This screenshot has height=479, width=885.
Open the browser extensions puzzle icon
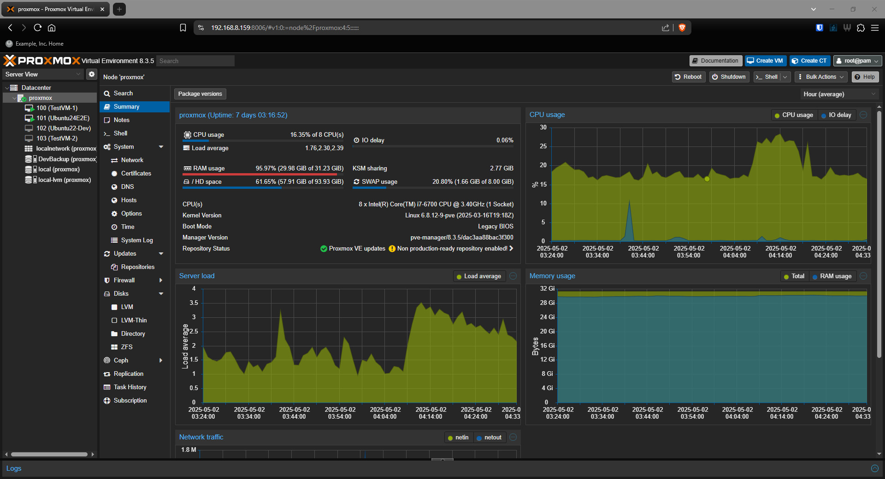861,28
